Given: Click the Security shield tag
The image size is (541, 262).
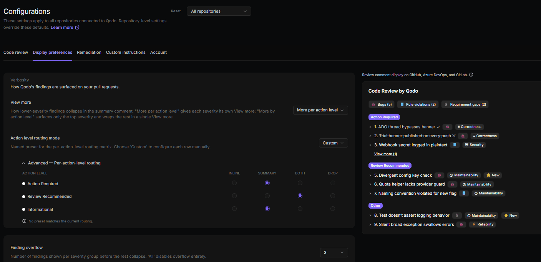Looking at the screenshot, I should pyautogui.click(x=474, y=145).
